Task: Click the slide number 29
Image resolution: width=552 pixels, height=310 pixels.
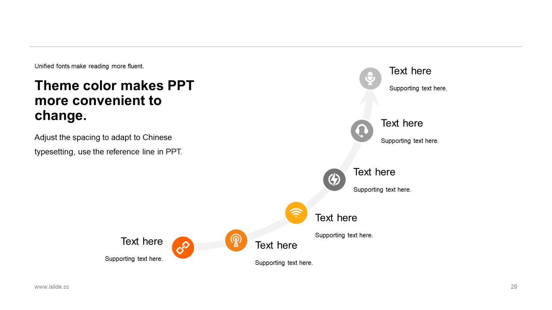Action: [514, 287]
